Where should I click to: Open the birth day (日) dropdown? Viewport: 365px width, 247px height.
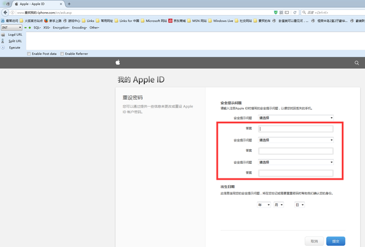tap(299, 205)
